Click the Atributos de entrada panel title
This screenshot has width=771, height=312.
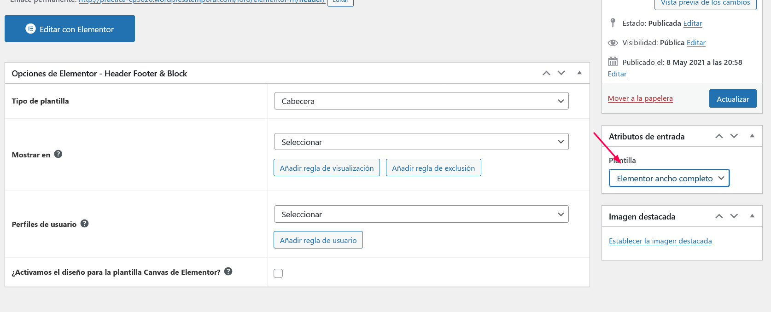point(647,137)
